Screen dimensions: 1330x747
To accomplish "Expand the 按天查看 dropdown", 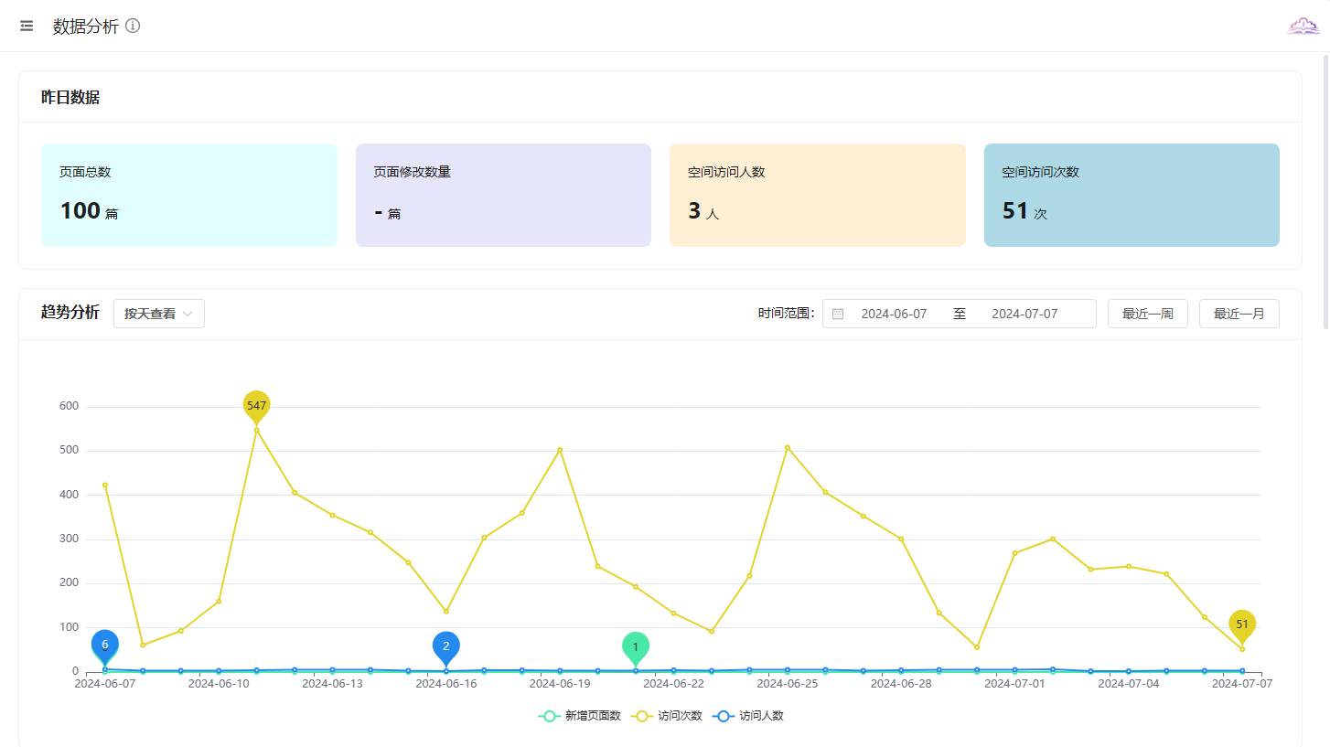I will (x=159, y=314).
